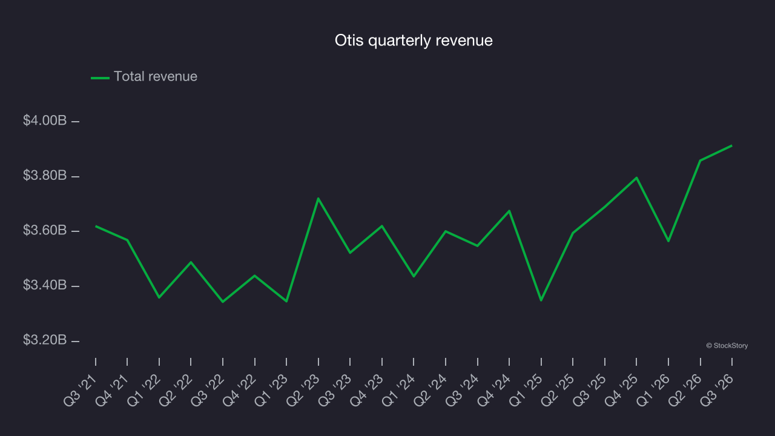
Task: Select the $3.80B y-axis label
Action: coord(45,176)
